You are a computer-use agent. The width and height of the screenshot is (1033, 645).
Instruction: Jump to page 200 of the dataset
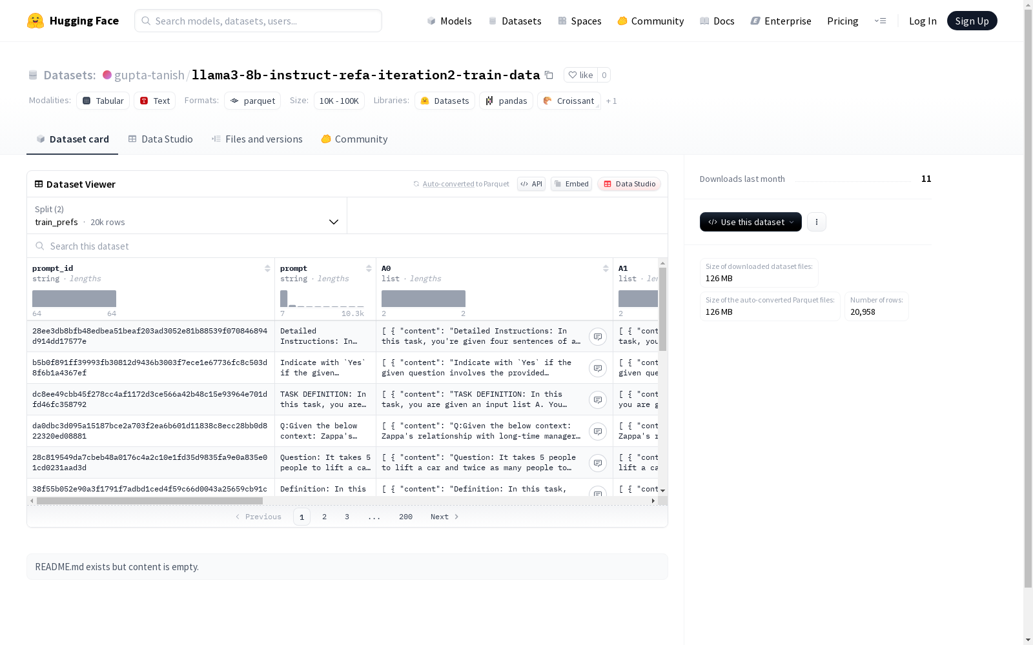(405, 517)
